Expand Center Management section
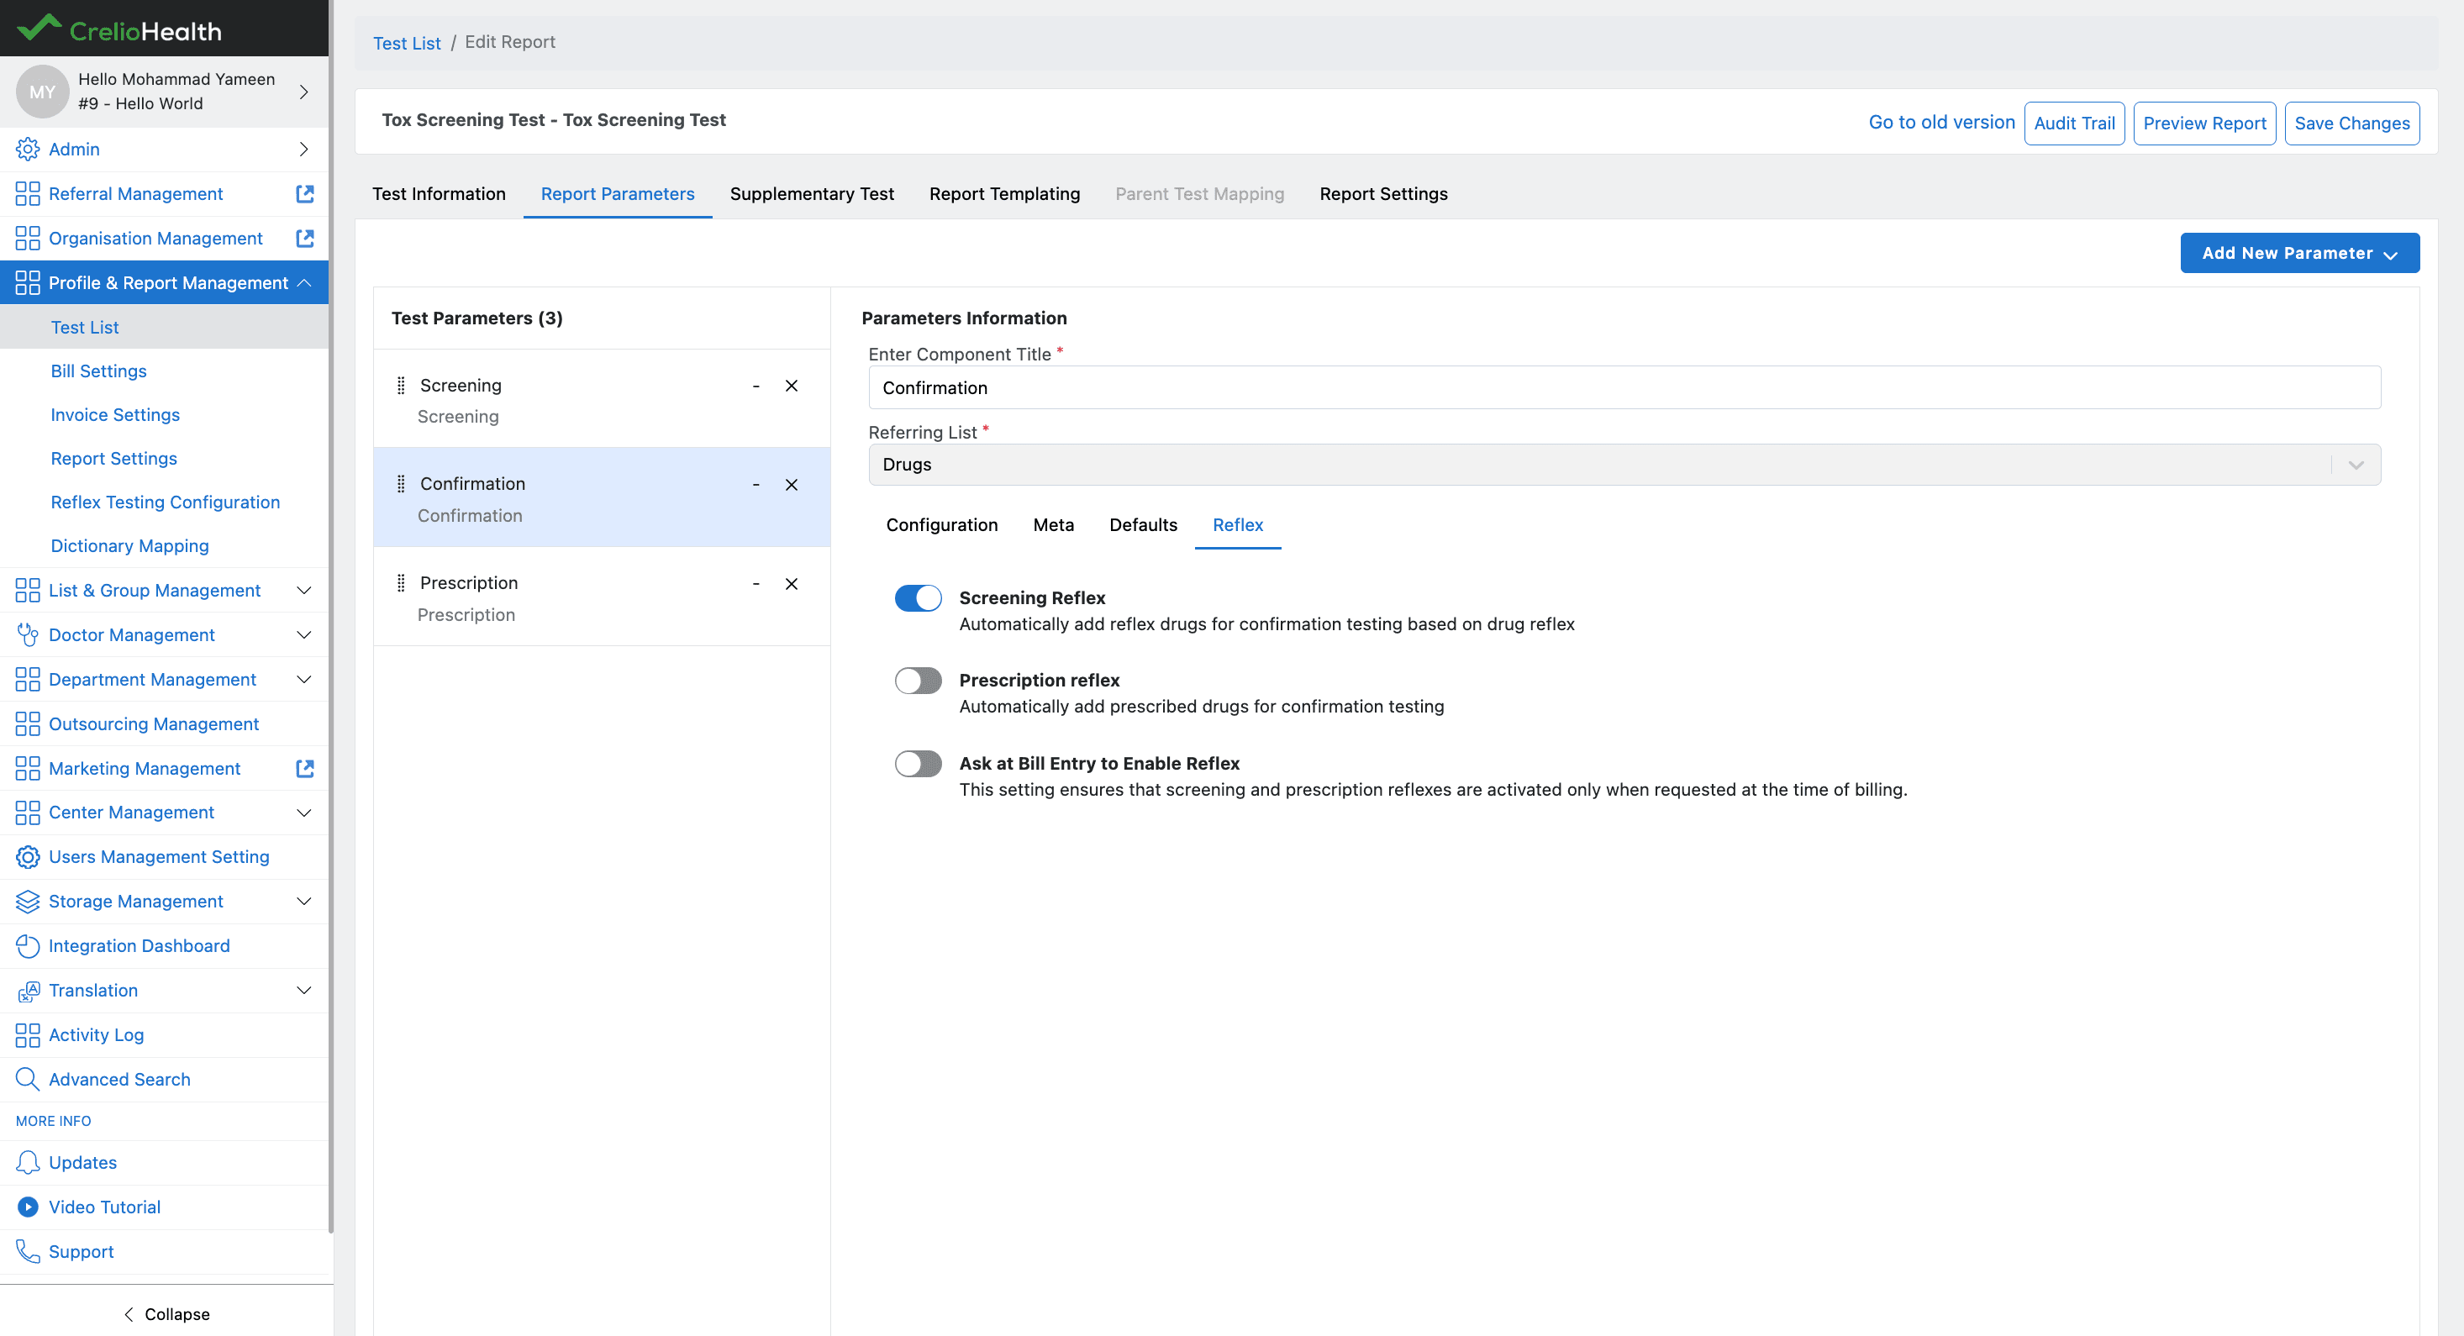This screenshot has width=2464, height=1336. 303,813
